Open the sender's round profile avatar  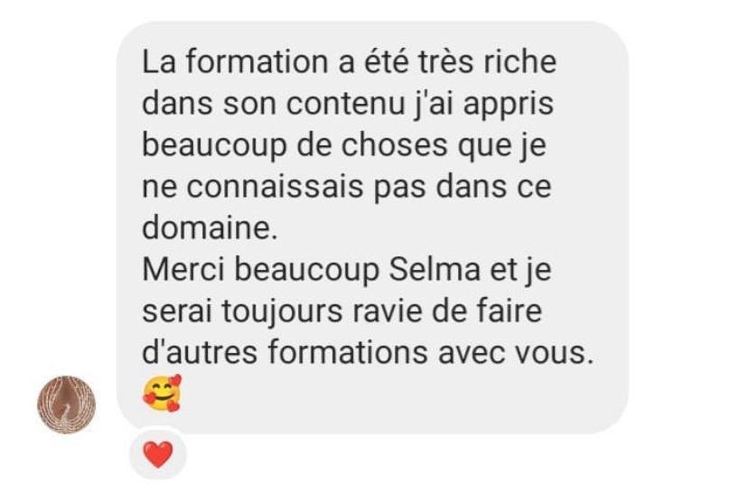tap(67, 404)
